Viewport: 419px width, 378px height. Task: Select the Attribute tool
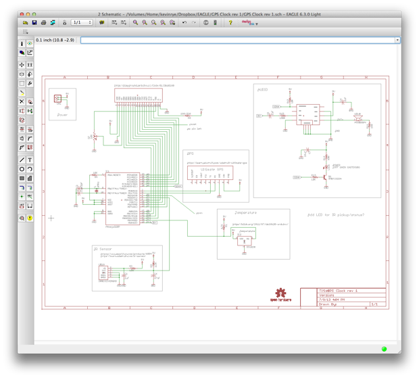[22, 206]
